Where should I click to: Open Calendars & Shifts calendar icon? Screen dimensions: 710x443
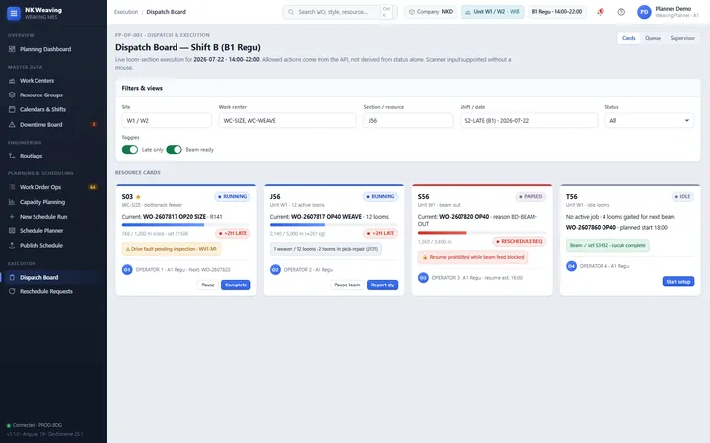tap(12, 109)
